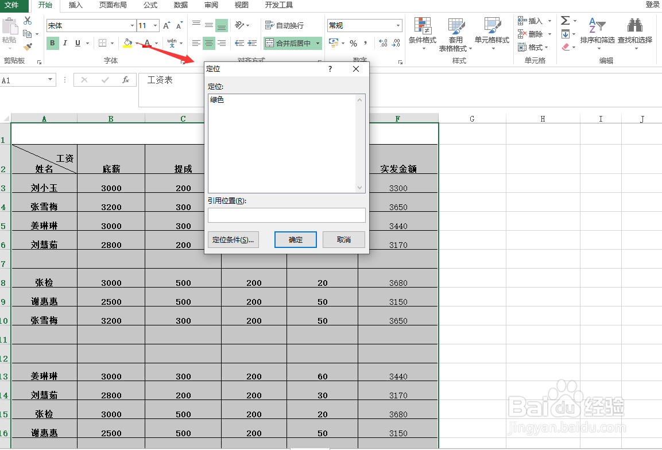Viewport: 662px width, 450px height.
Task: Apply the red font color A
Action: pos(147,43)
